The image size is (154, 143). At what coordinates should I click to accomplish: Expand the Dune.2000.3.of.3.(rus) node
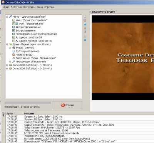point(7,68)
